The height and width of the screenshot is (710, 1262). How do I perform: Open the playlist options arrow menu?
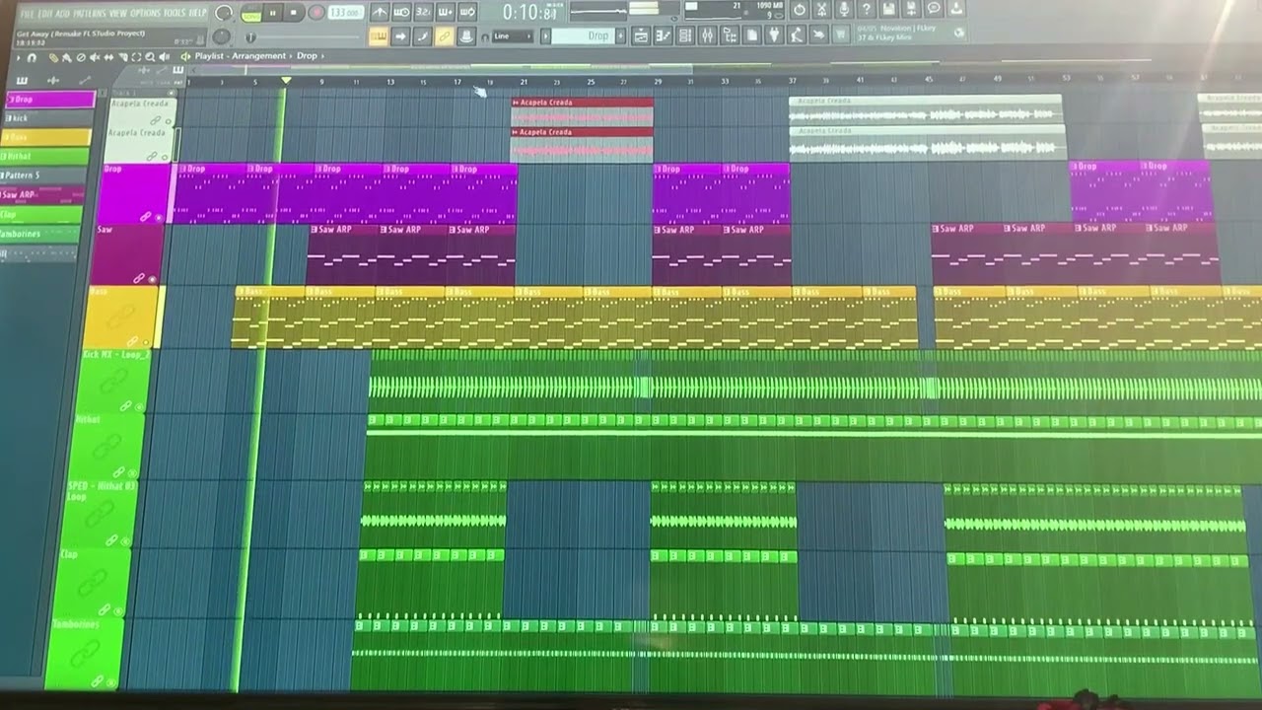(x=19, y=57)
